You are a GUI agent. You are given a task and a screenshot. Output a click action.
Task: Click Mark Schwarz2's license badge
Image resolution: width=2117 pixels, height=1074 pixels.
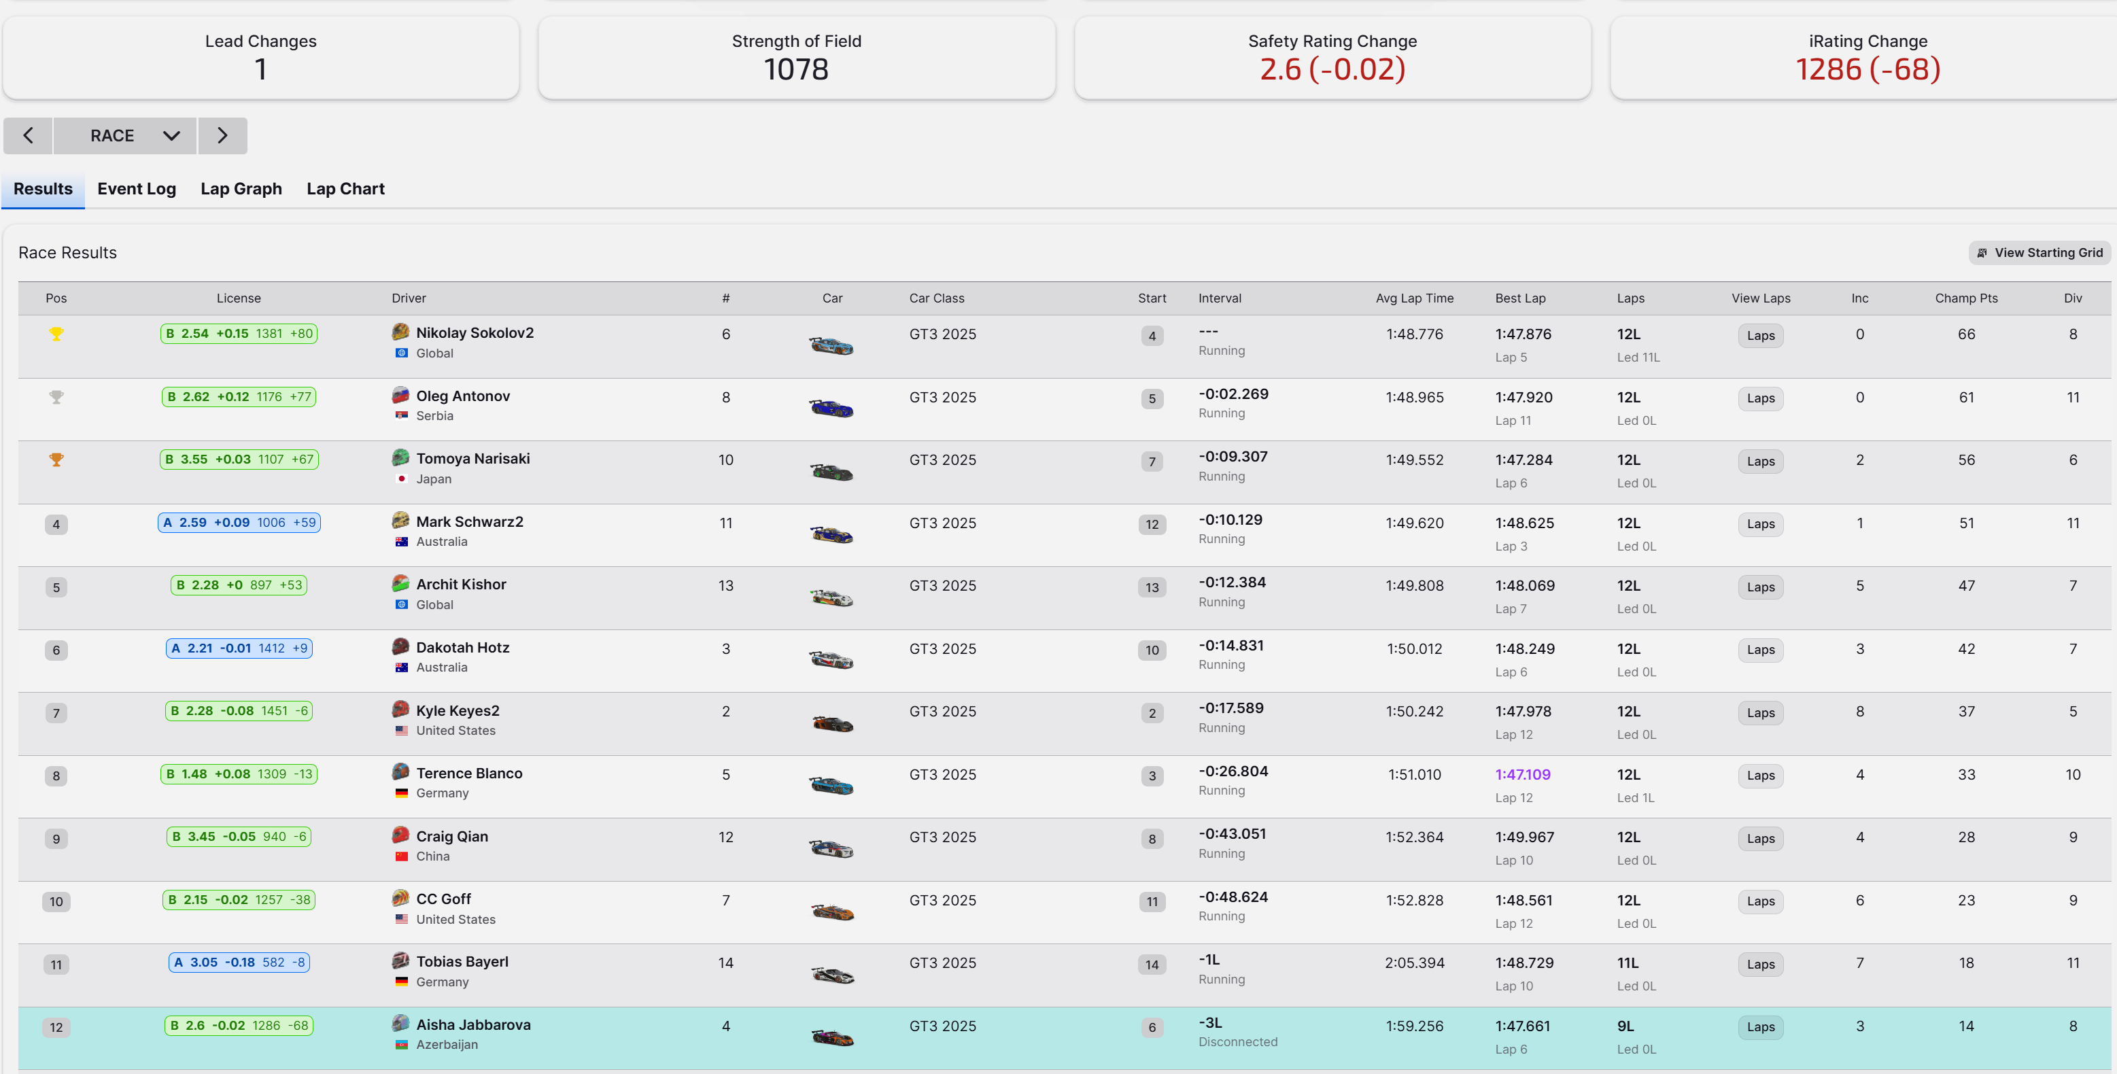239,523
